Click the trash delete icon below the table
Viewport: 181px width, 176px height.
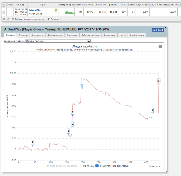(x=4, y=19)
